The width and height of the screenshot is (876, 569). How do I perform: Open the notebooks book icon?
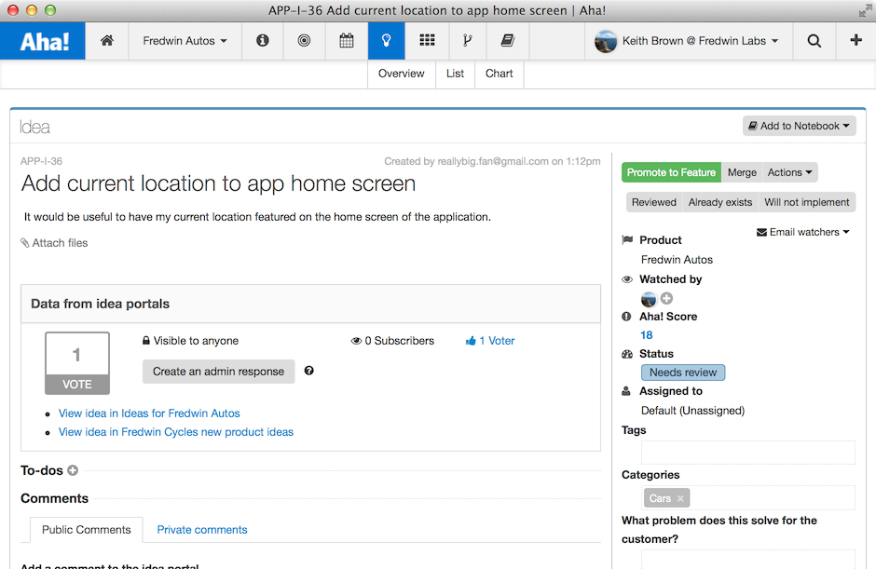point(507,40)
